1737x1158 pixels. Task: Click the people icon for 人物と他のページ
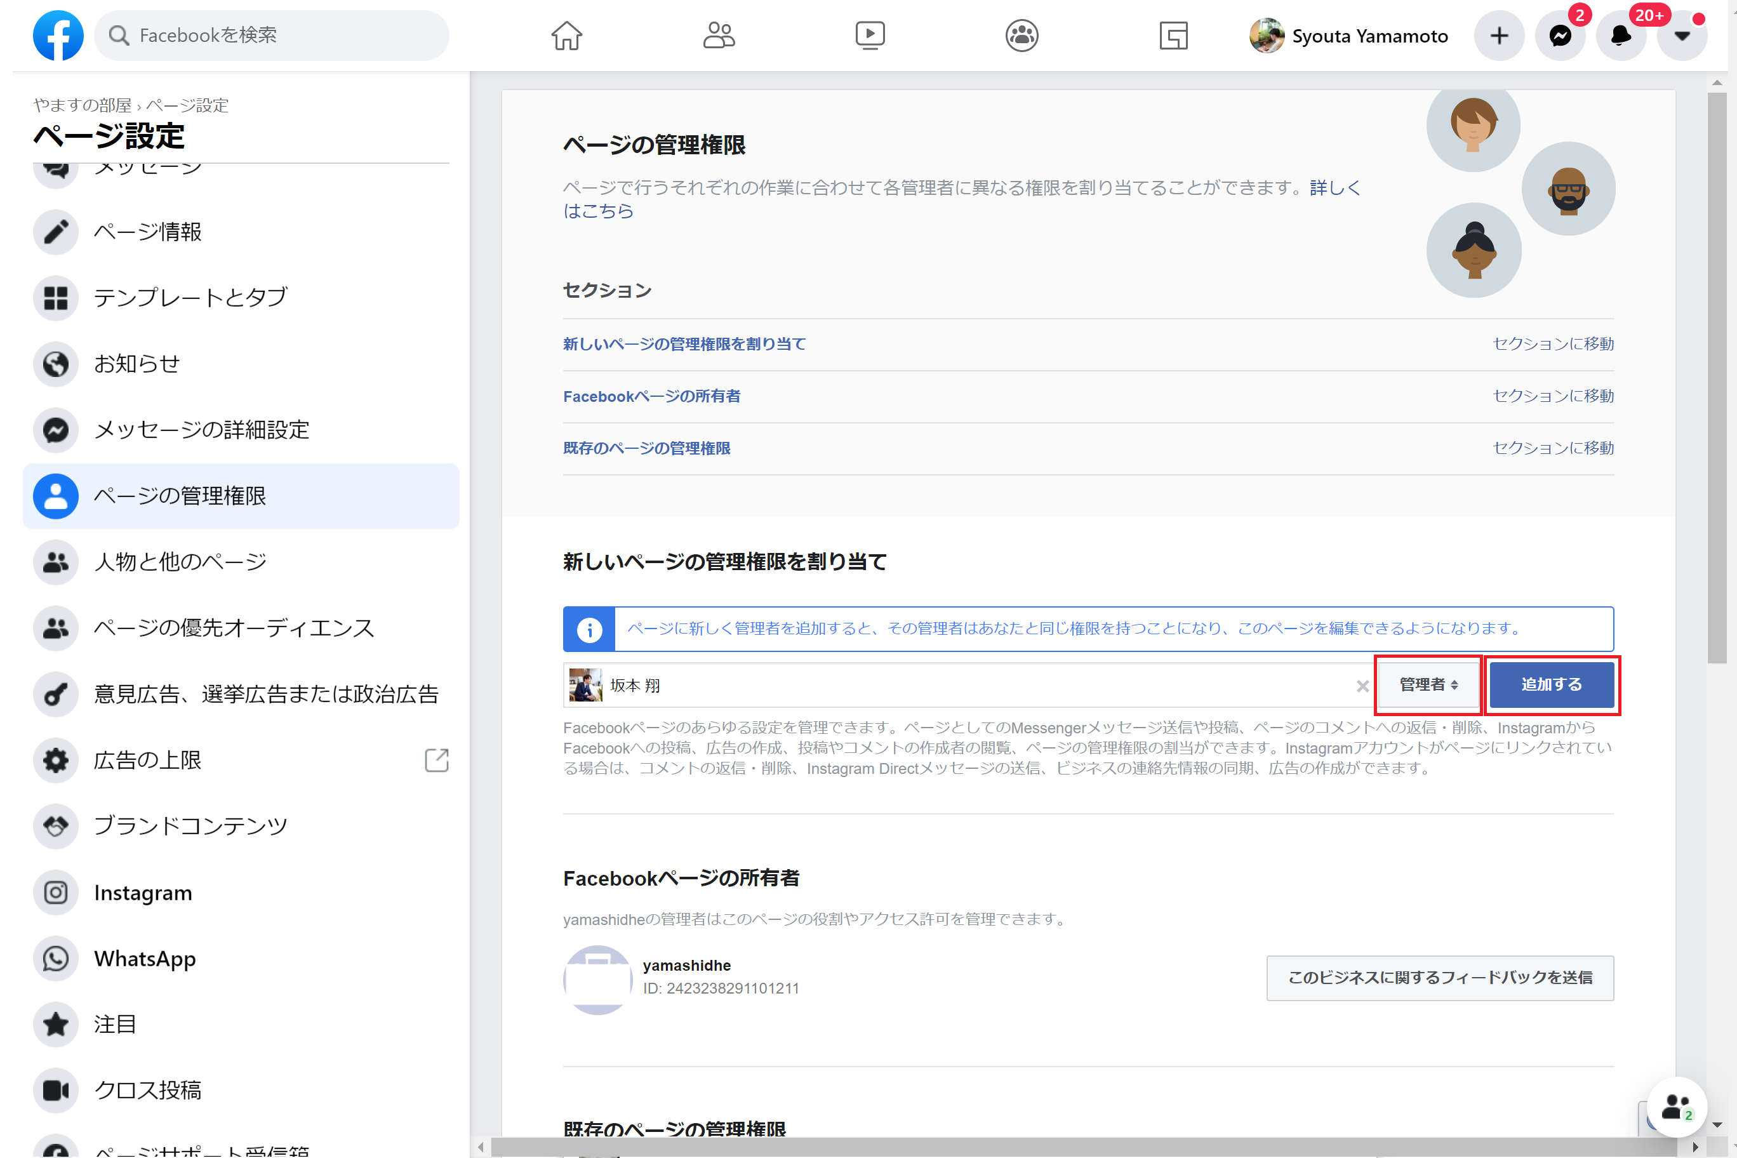click(x=55, y=562)
